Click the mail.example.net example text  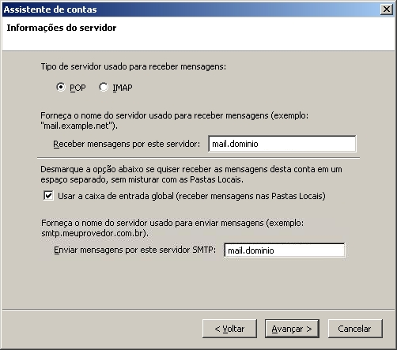[79, 126]
